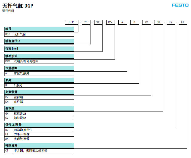
Task: Click the subtitle '型号代码'
Action: tap(8, 11)
